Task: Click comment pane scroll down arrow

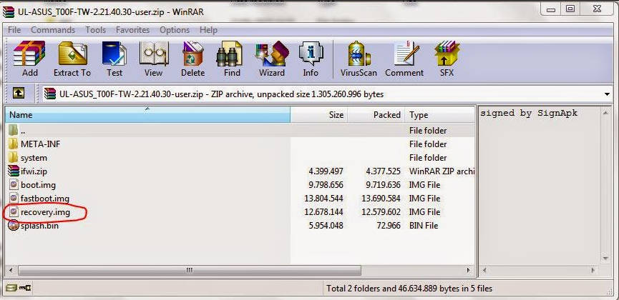Action: click(x=605, y=259)
